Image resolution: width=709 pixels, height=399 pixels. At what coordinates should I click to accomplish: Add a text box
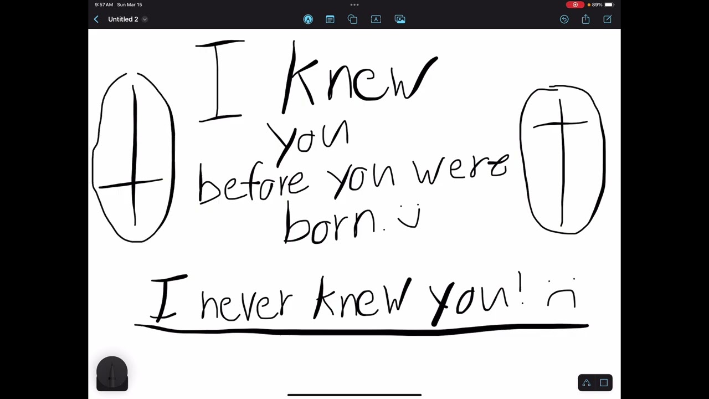376,19
